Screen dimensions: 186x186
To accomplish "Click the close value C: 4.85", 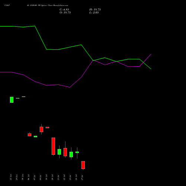I will pyautogui.click(x=64, y=10).
